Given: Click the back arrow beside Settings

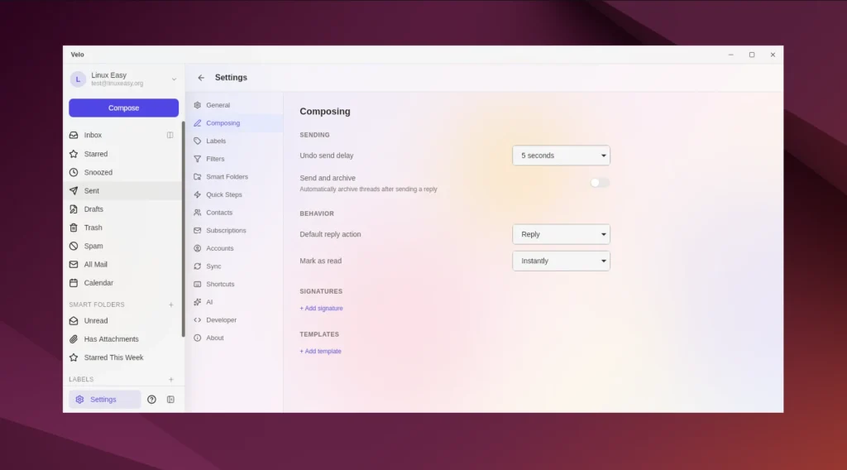Looking at the screenshot, I should [x=201, y=78].
